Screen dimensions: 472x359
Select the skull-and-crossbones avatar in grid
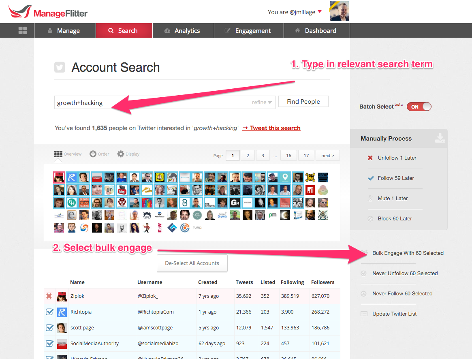tap(310, 177)
